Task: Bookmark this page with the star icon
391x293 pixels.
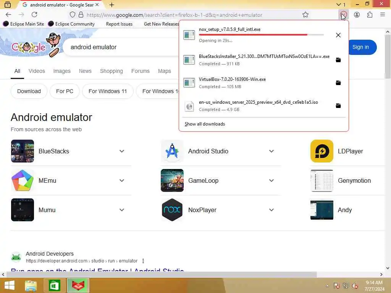Action: pos(305,15)
